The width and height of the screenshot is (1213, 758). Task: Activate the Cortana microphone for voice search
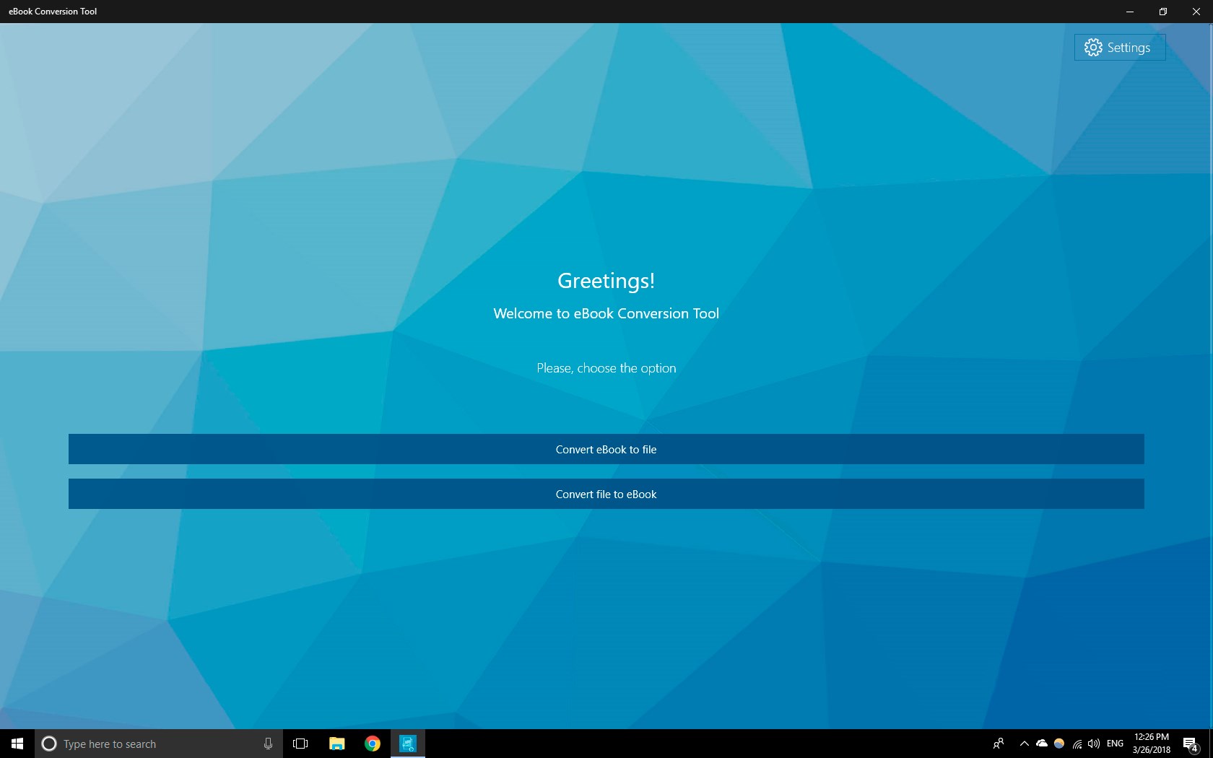pyautogui.click(x=268, y=743)
